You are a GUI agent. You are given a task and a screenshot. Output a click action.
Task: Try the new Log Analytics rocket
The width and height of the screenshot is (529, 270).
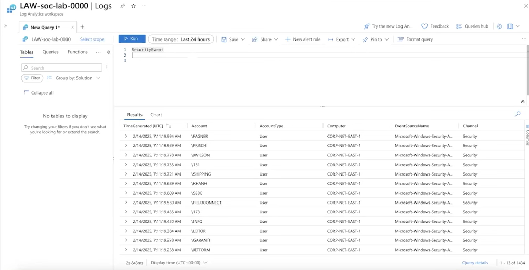coord(388,26)
